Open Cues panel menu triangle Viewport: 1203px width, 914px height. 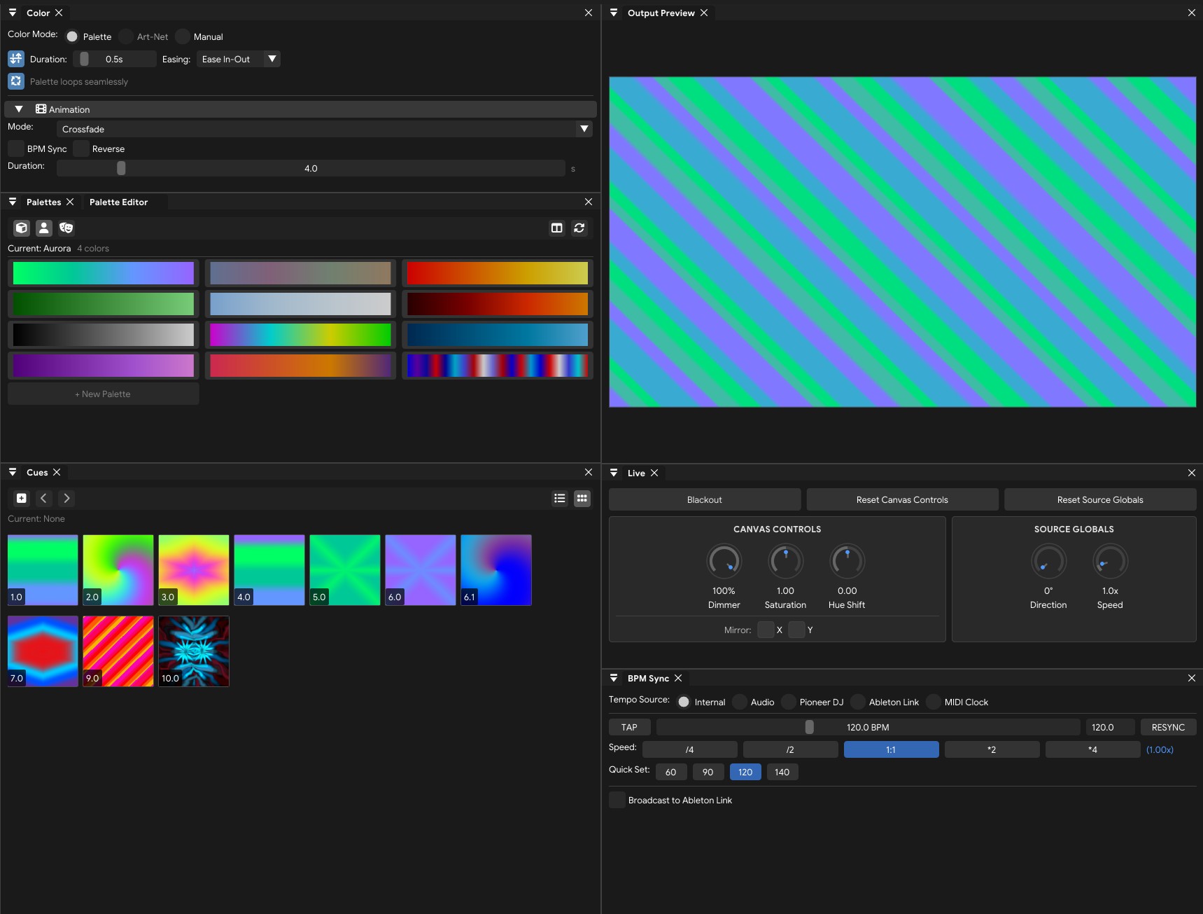tap(13, 472)
